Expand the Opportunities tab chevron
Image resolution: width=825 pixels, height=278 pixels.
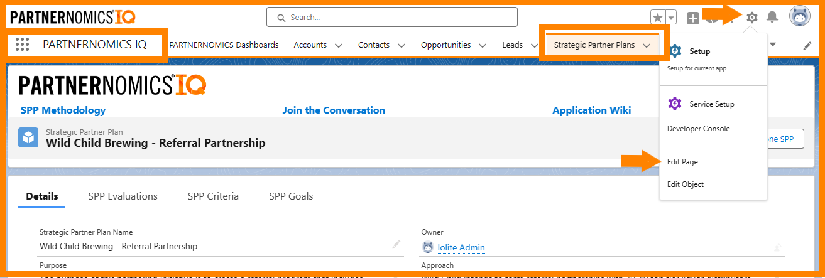(483, 45)
